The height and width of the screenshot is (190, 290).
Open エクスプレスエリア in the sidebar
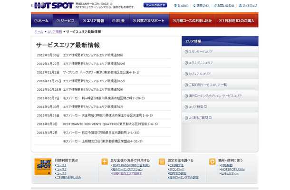click(220, 63)
